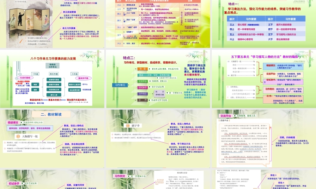
Task: Click the purple 习作例文 tag in the unit diagram
Action: click(143, 94)
